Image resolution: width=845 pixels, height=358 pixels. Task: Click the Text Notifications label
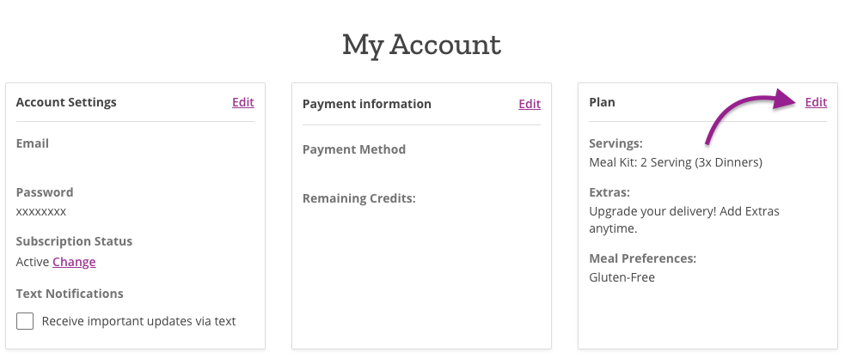(x=70, y=294)
